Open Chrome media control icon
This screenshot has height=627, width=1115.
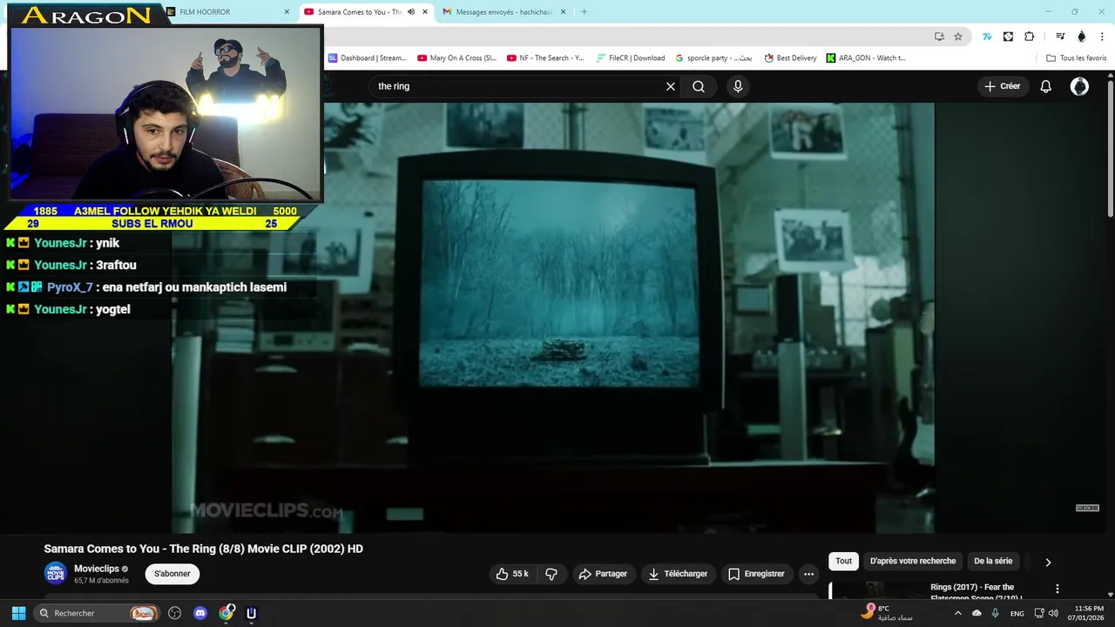pyautogui.click(x=1060, y=37)
